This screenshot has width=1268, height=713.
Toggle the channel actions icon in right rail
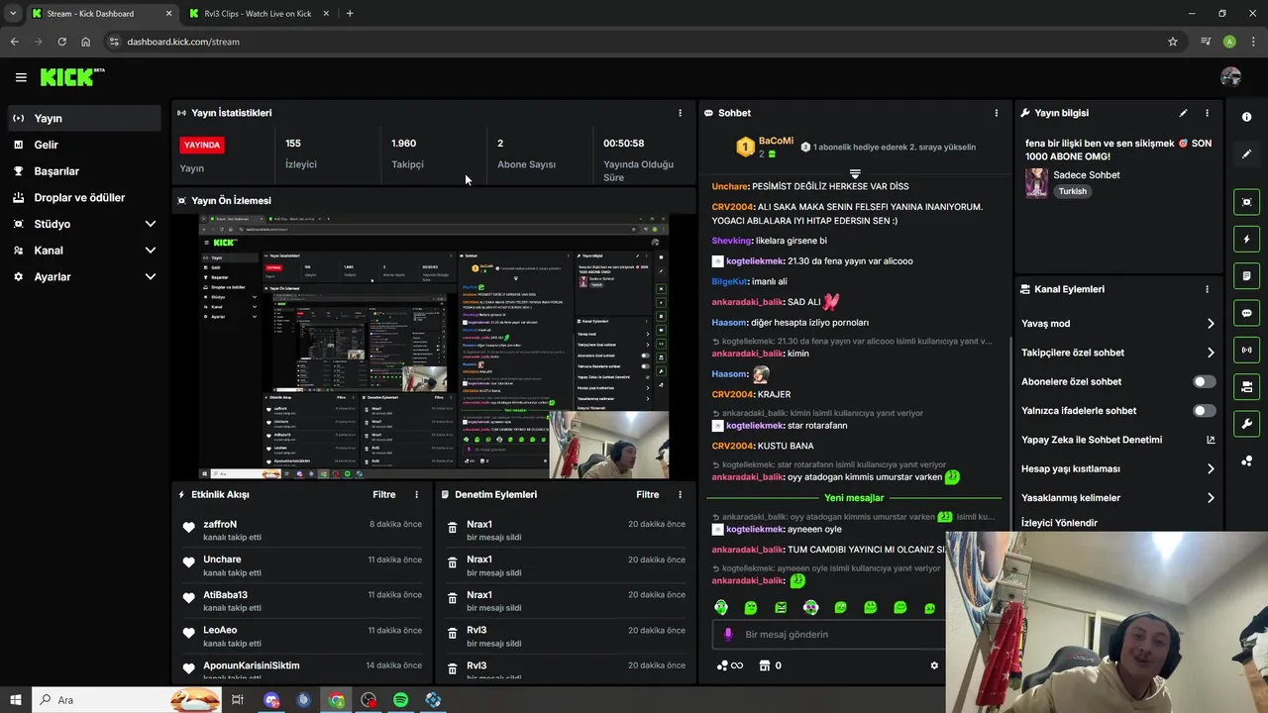(x=1246, y=386)
